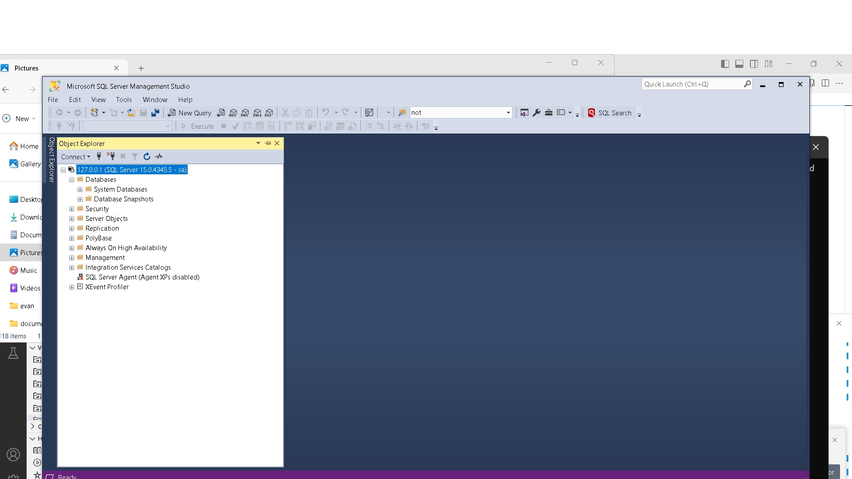Screen dimensions: 852x479
Task: Click the XMLA query icon
Action: click(x=257, y=113)
